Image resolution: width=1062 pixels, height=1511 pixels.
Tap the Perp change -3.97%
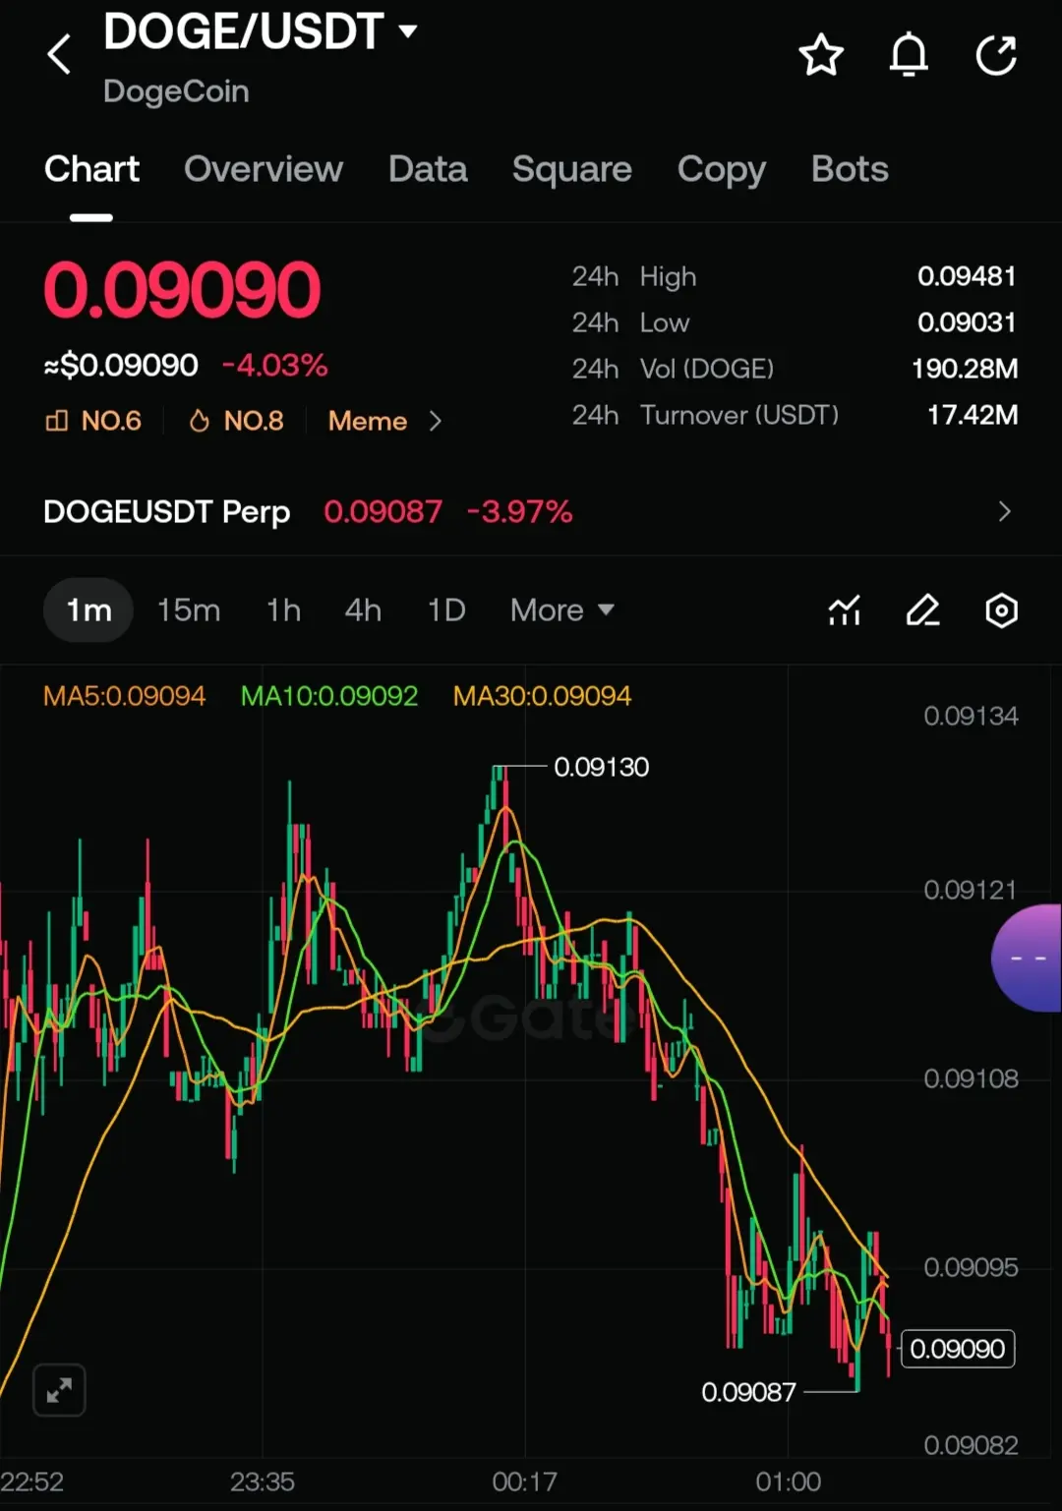(x=519, y=511)
